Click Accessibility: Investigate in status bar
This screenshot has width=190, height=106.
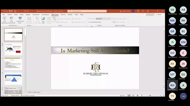click(x=28, y=96)
